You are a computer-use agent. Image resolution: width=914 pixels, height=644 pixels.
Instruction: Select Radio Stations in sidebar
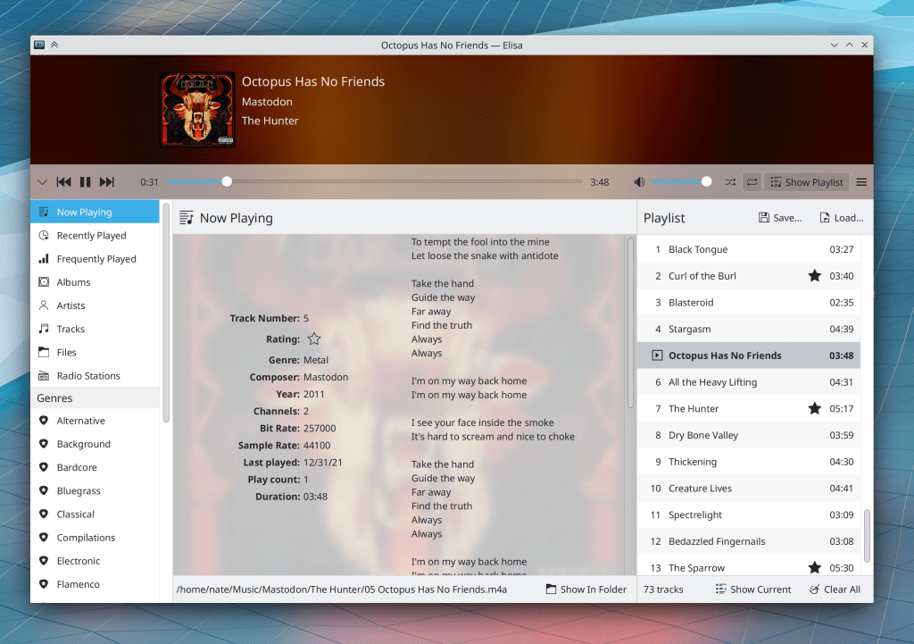pos(87,376)
